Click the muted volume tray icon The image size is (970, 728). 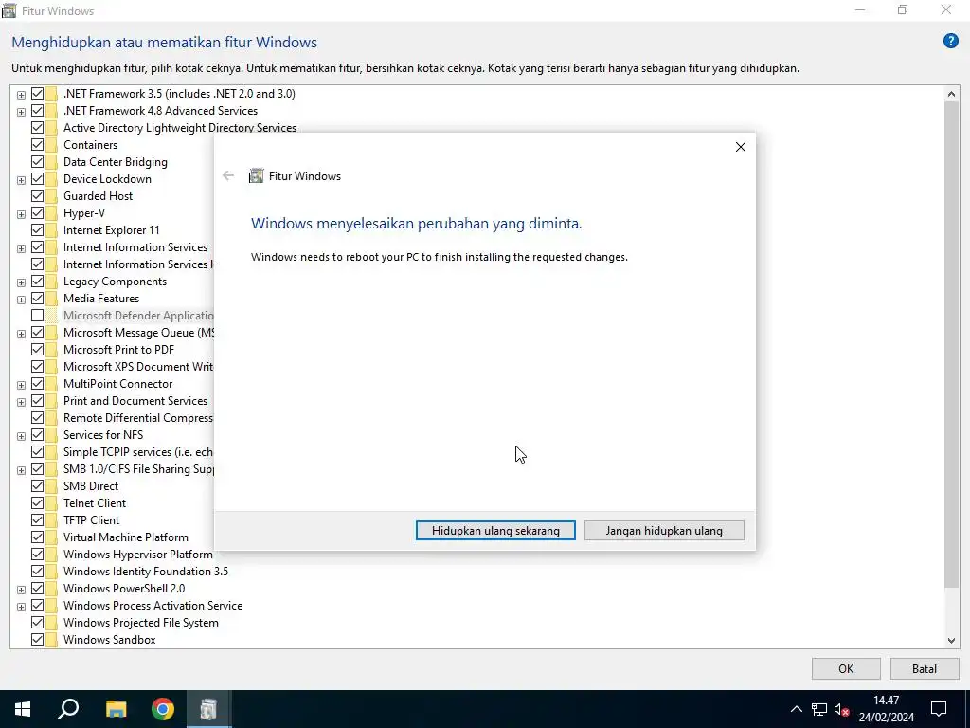pyautogui.click(x=841, y=709)
